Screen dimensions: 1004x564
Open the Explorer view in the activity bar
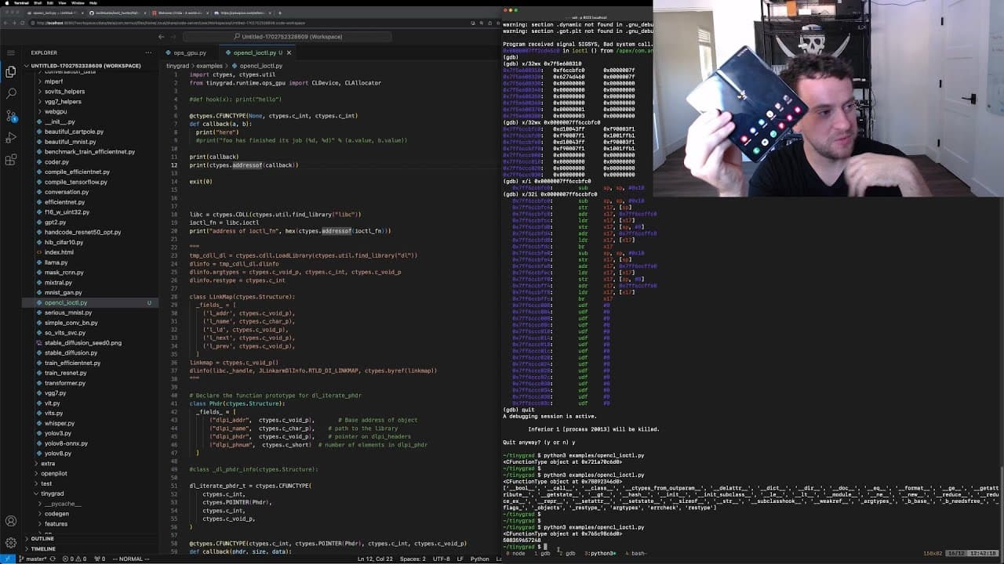[x=11, y=72]
